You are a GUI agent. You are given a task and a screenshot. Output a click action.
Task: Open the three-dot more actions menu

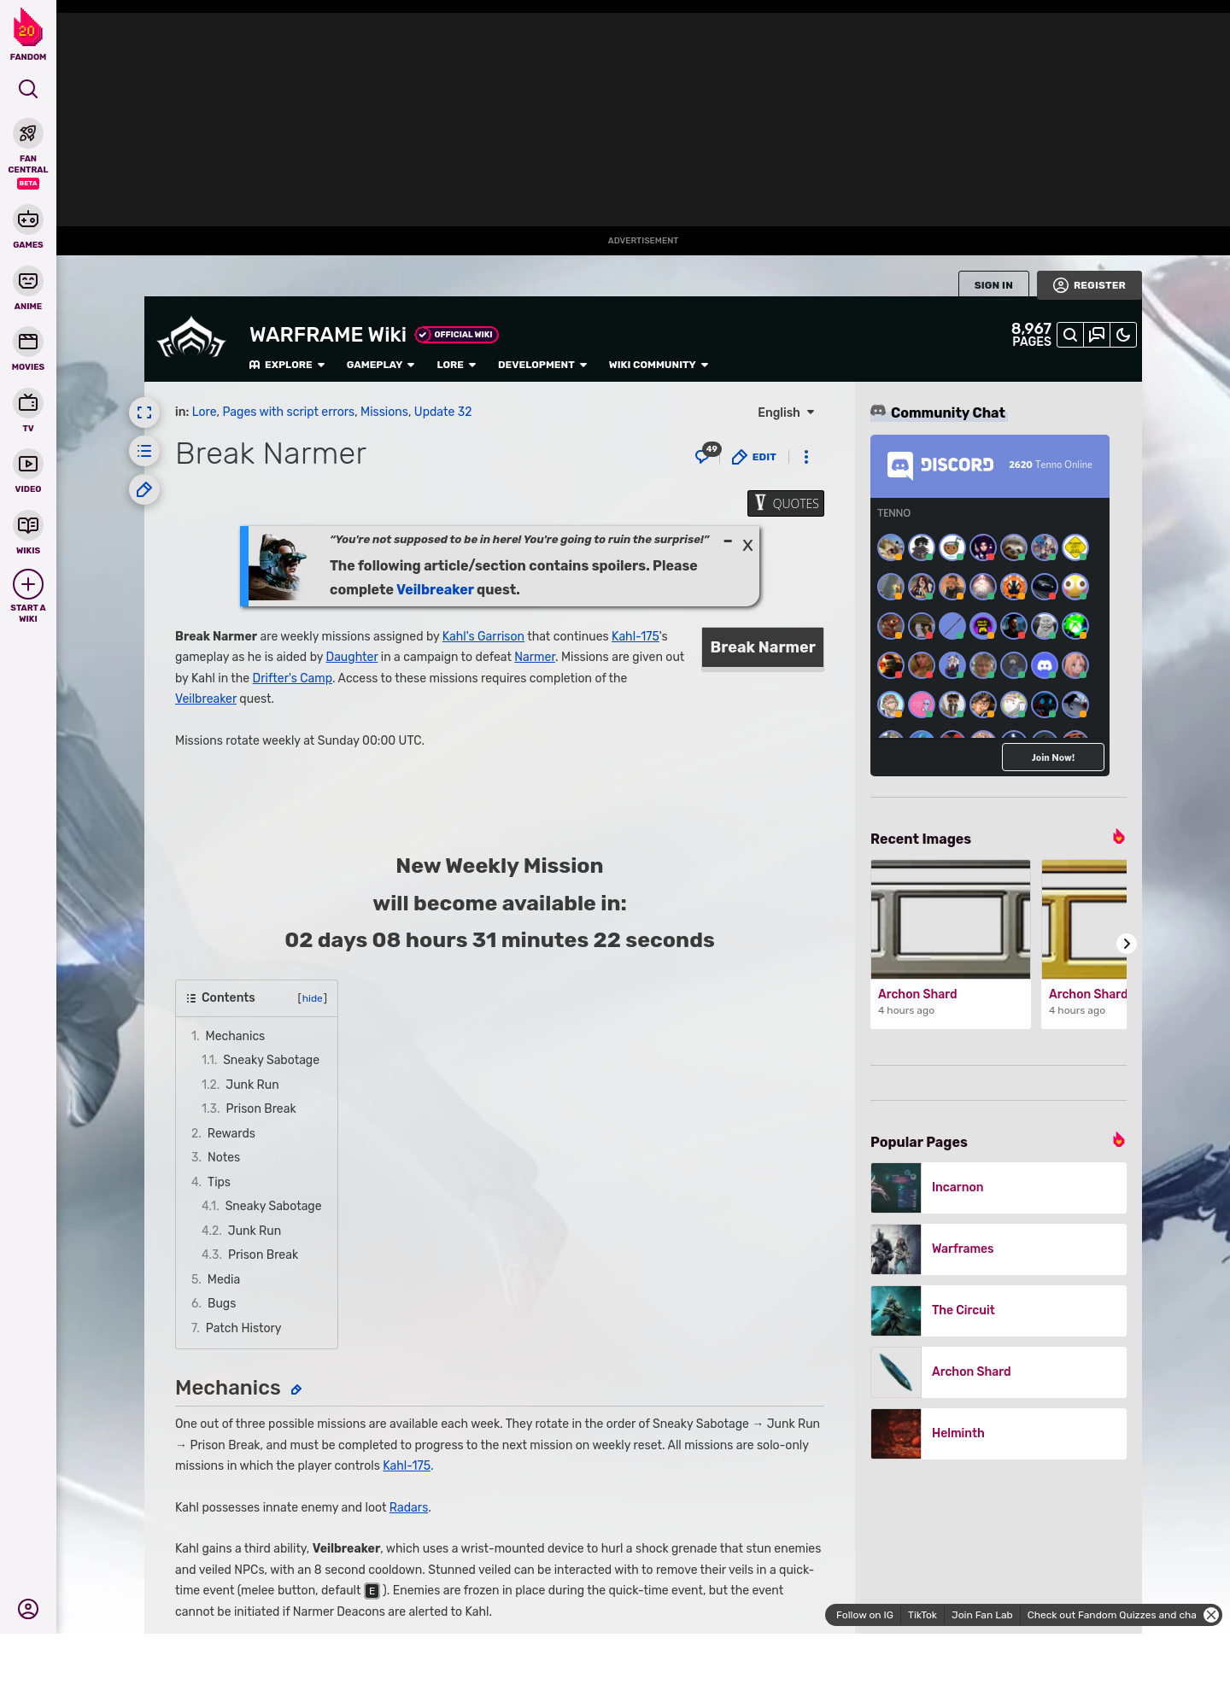806,457
